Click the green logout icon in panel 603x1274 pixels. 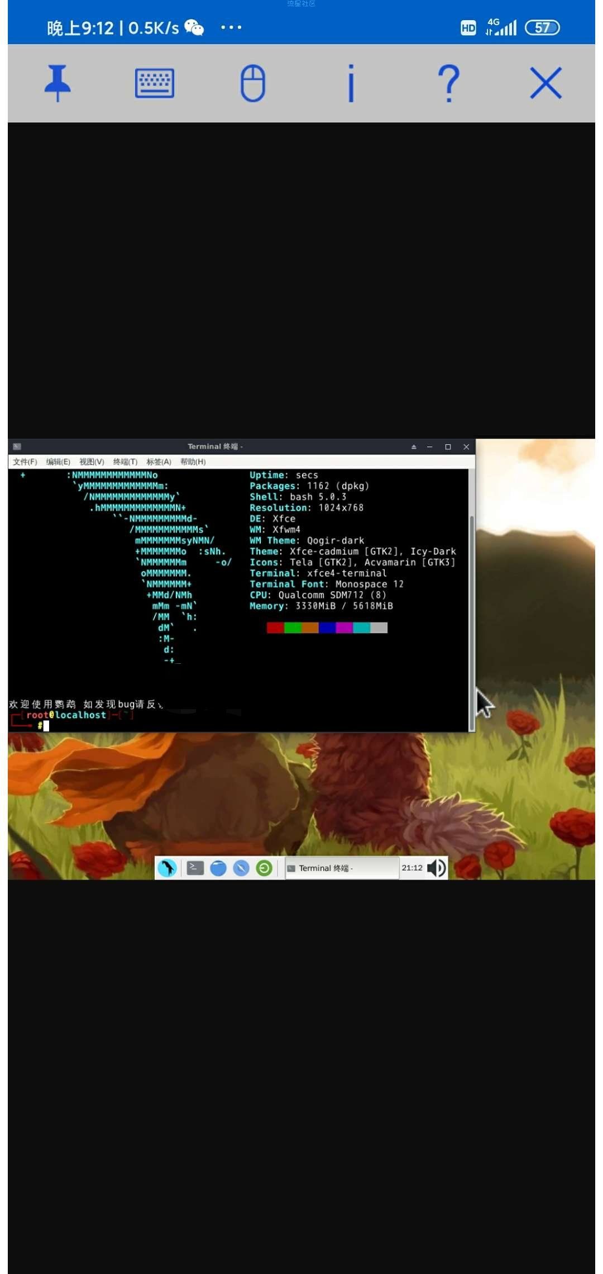pos(264,868)
